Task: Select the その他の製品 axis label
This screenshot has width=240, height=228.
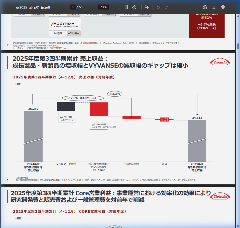Action: (132, 164)
